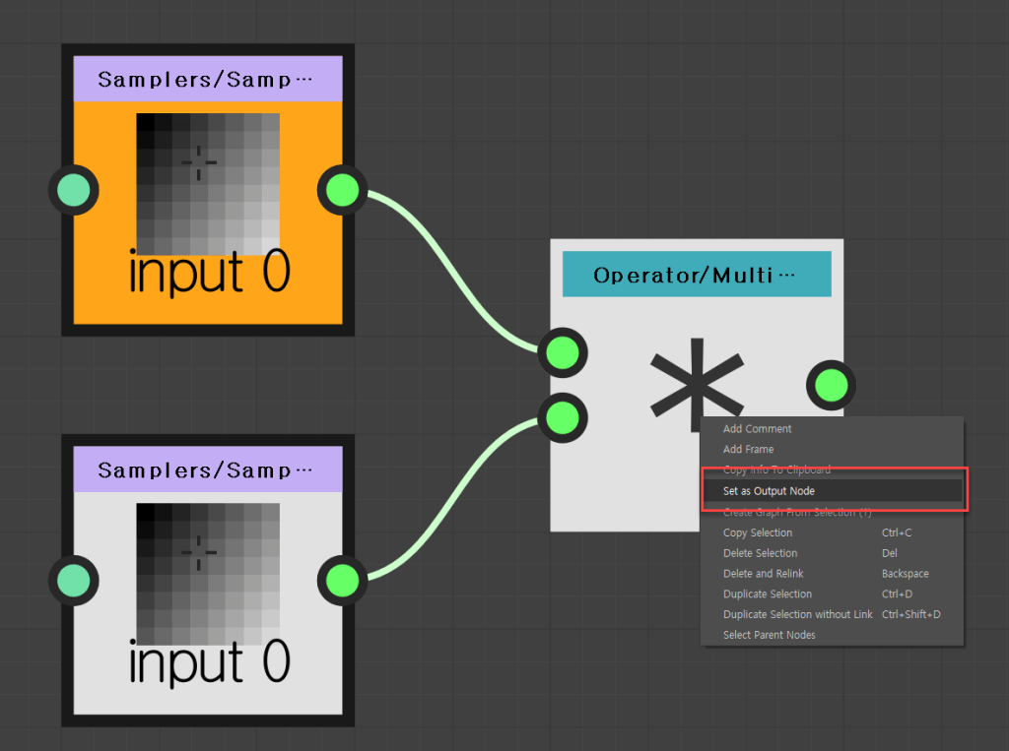Viewport: 1009px width, 751px height.
Task: Select "Add Comment" in the context menu
Action: 757,428
